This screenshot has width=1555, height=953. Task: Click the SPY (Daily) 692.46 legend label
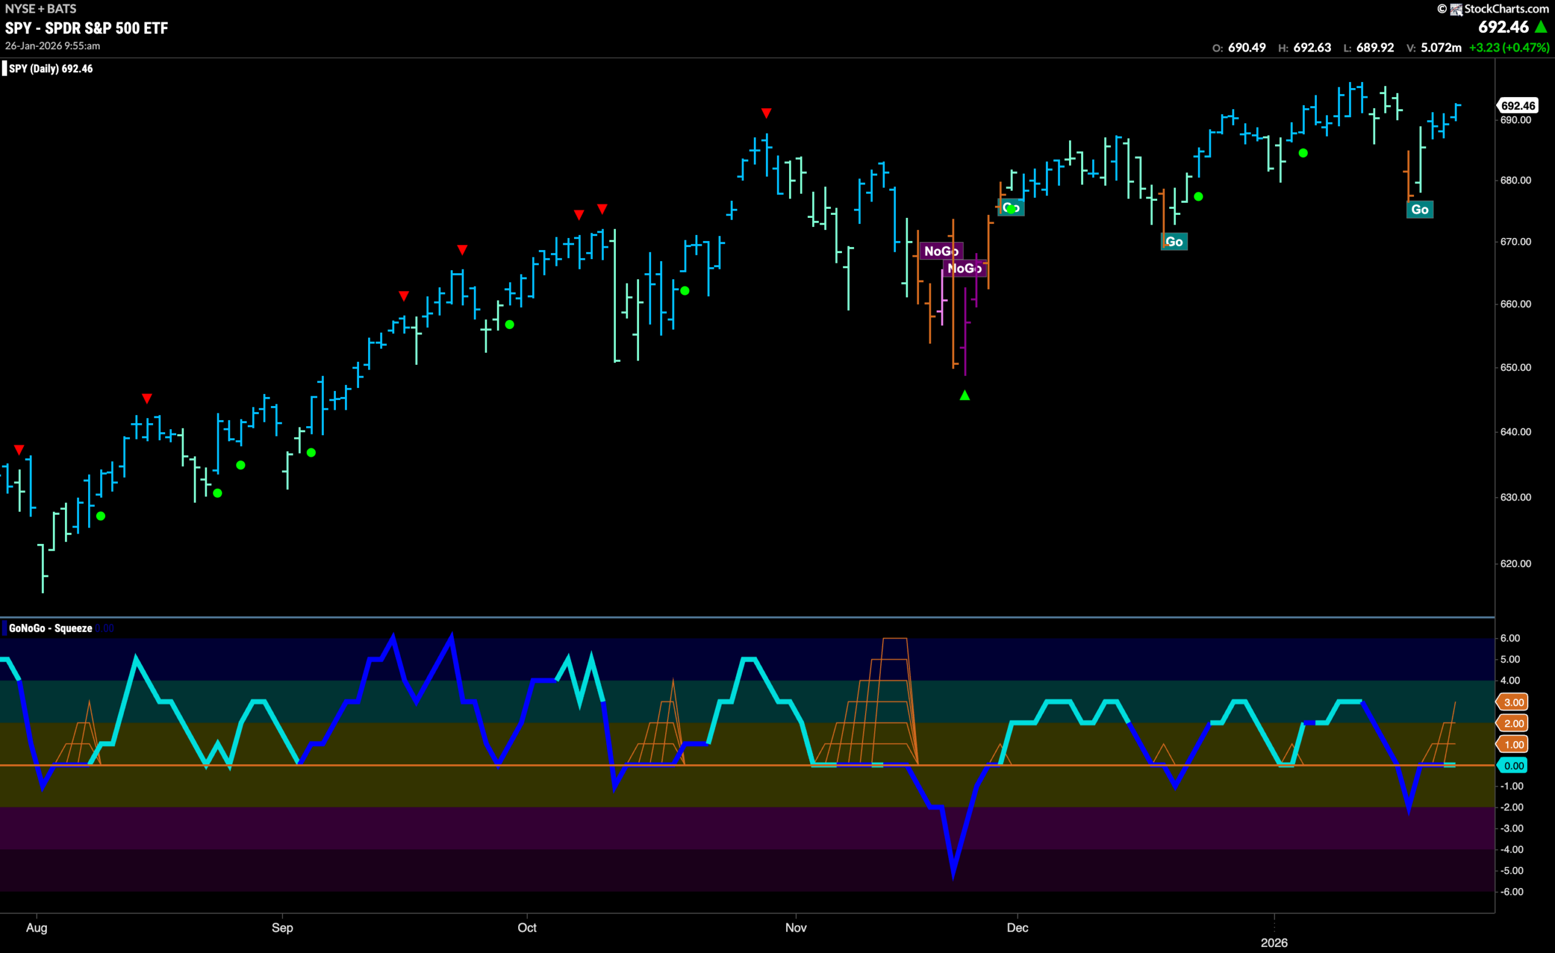tap(50, 69)
